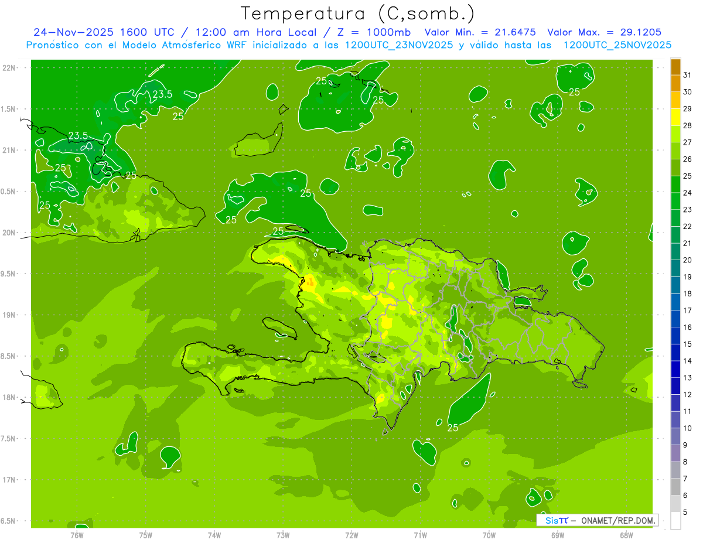Click the '22N' latitude axis label
Screen dimensions: 703x543
(x=10, y=68)
